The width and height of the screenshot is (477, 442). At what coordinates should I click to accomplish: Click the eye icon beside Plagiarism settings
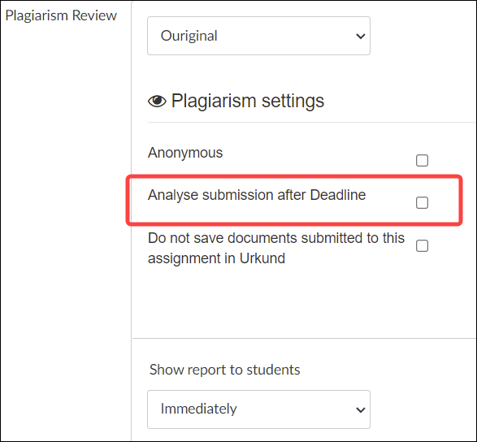(x=157, y=102)
